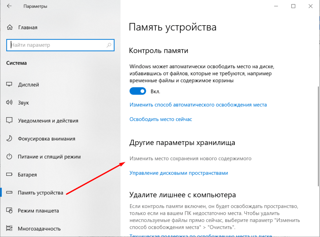Screen dimensions: 320x237
Task: Click the back arrow in Параметры header
Action: click(9, 6)
